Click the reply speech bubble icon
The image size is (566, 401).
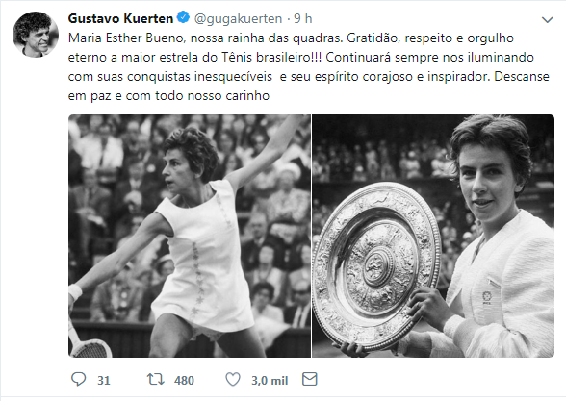pyautogui.click(x=78, y=379)
